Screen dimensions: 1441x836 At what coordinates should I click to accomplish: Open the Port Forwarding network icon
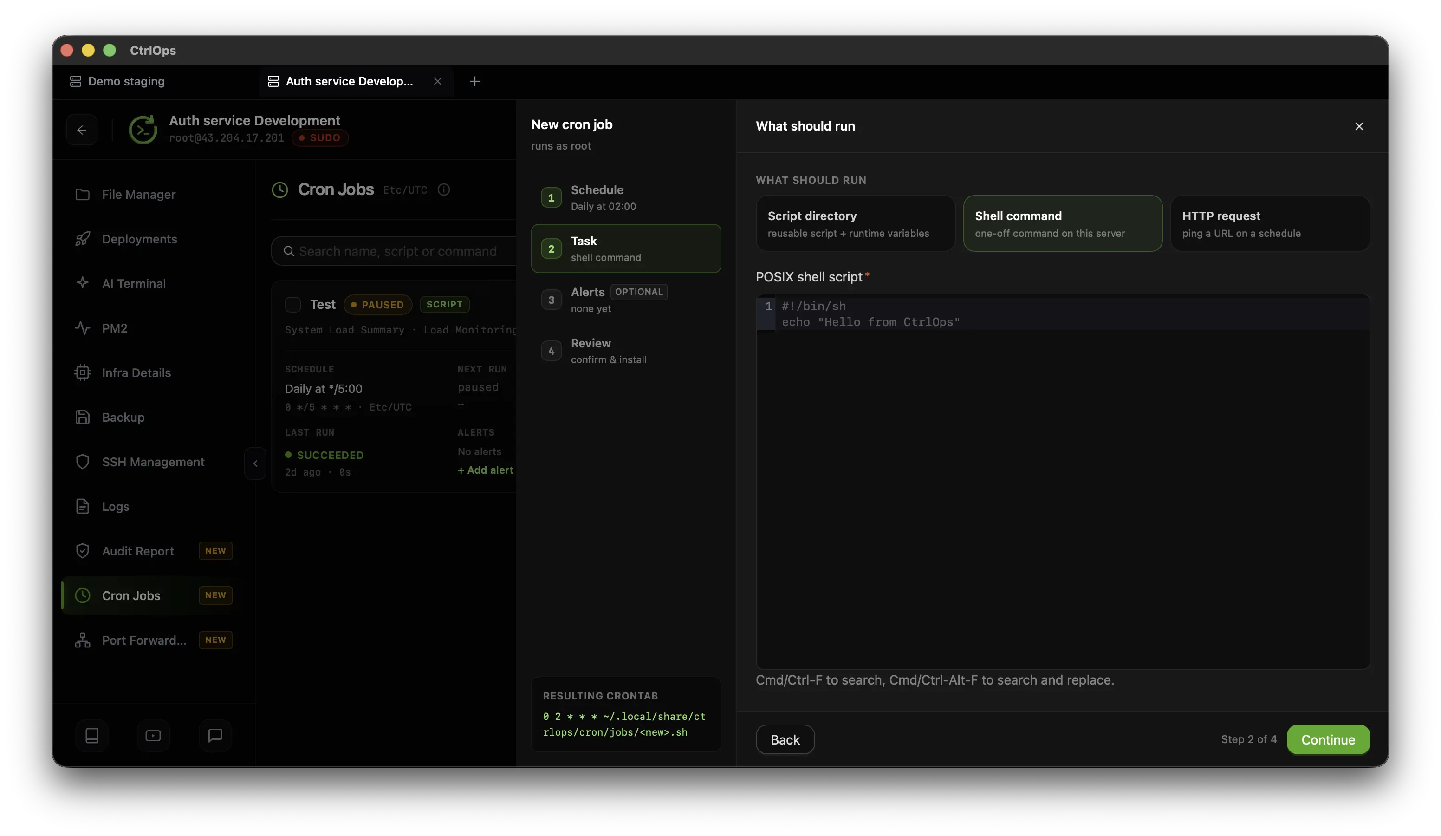(x=82, y=640)
